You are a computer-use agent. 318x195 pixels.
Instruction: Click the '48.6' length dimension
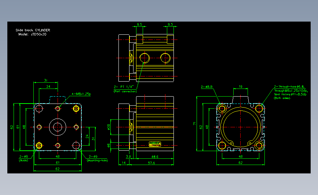pyautogui.click(x=155, y=157)
